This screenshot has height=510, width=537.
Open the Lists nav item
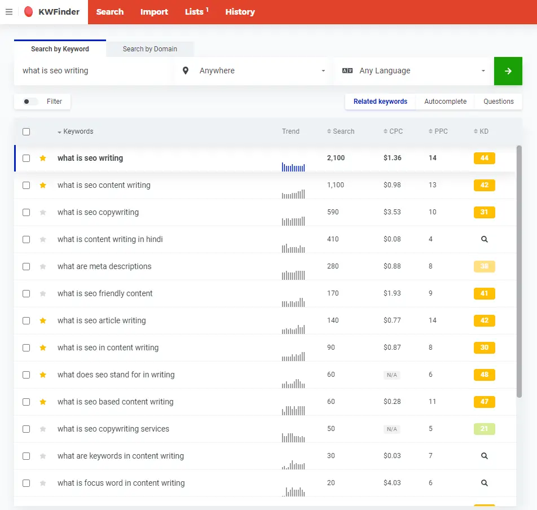pos(196,12)
